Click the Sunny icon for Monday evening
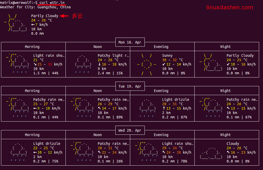 (x=147, y=64)
